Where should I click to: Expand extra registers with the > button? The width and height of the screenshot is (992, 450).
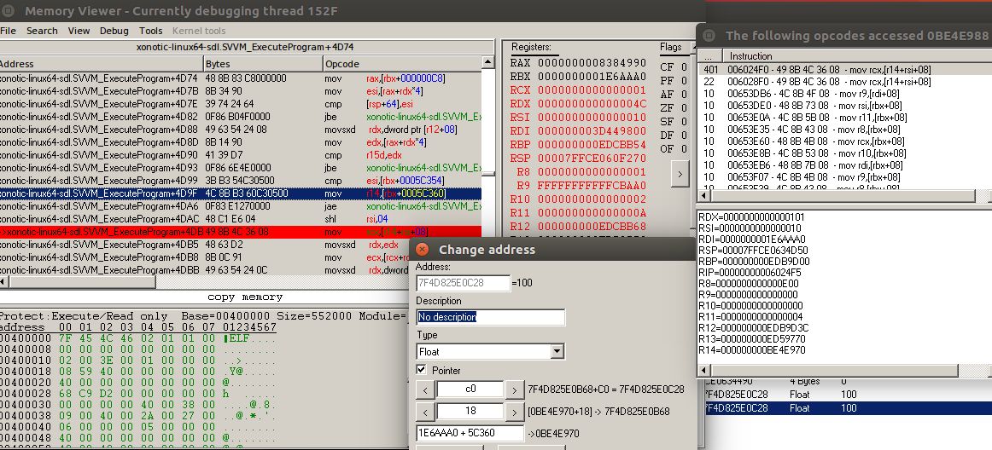(680, 173)
